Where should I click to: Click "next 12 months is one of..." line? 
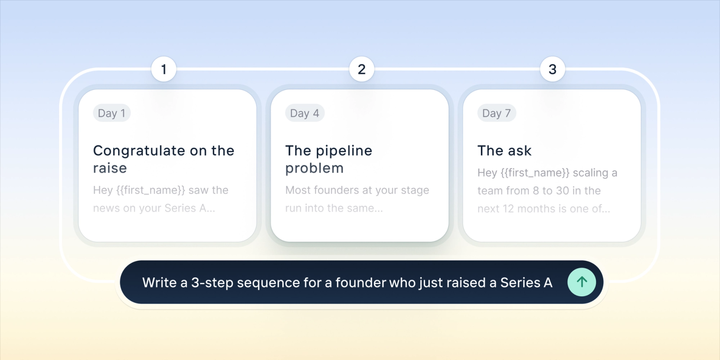(x=543, y=209)
